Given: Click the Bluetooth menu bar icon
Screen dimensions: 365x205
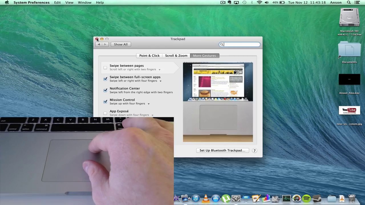Looking at the screenshot, I should point(252,3).
